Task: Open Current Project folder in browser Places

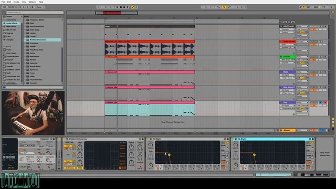Action: coord(13,56)
